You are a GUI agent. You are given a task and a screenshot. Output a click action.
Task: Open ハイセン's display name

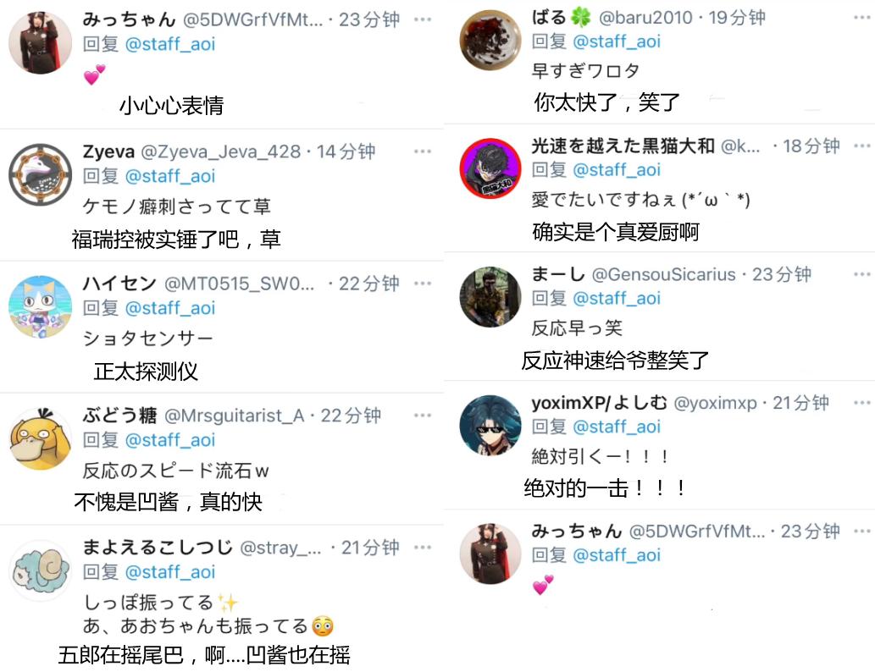point(119,284)
